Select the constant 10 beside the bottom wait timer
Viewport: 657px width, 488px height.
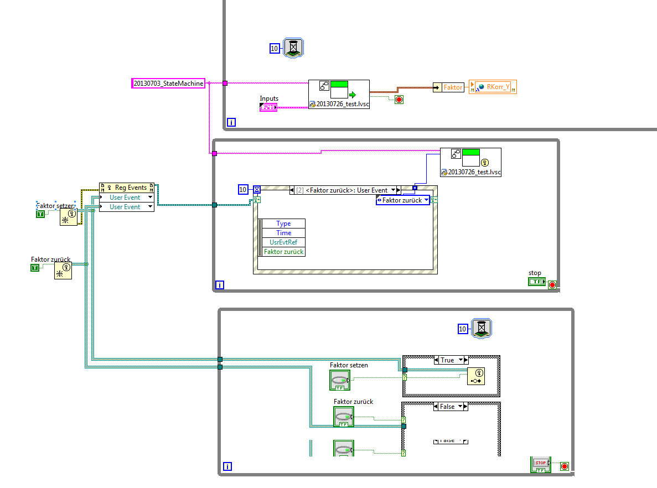pos(462,329)
